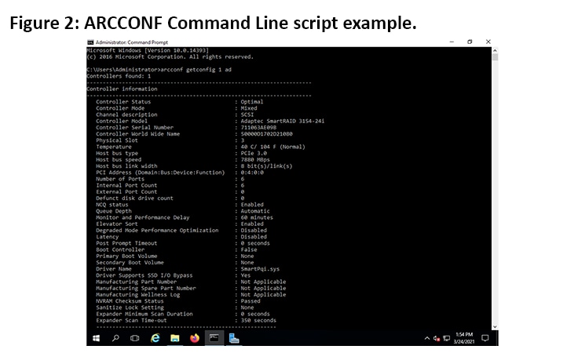
Task: Click the 'Controller Serial Number' label
Action: click(x=135, y=128)
